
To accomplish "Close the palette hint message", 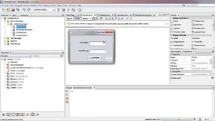I will click(167, 24).
